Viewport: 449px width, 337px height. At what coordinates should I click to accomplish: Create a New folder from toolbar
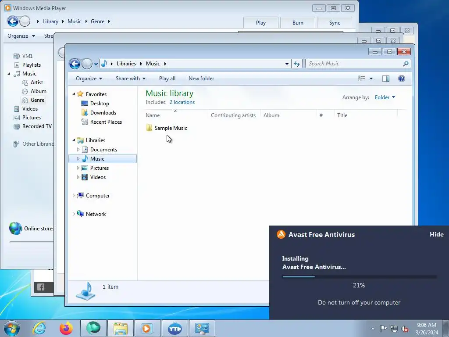tap(201, 79)
